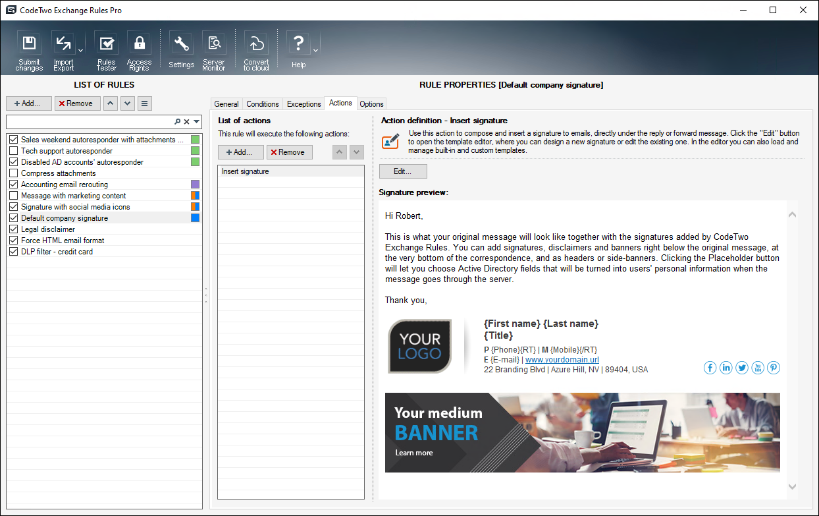Screen dimensions: 819x516
Task: Click the LinkedIn icon in the signature
Action: 726,368
